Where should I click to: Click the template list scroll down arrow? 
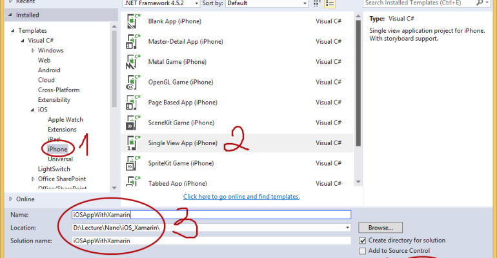[x=358, y=182]
